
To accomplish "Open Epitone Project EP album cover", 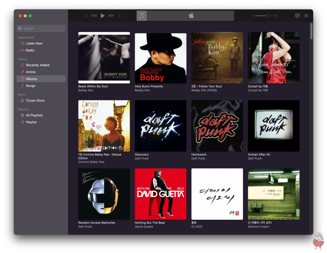I will (x=274, y=194).
